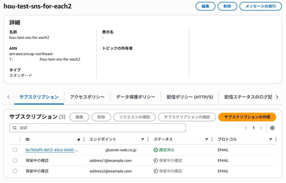Click the search magnifier icon

[x=15, y=128]
